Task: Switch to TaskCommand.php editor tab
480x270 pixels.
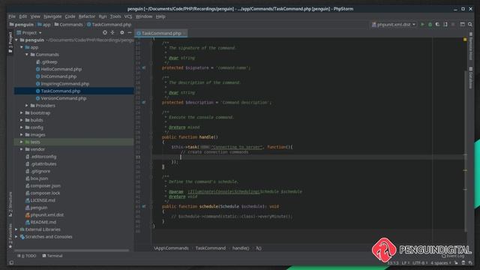Action: coord(161,33)
